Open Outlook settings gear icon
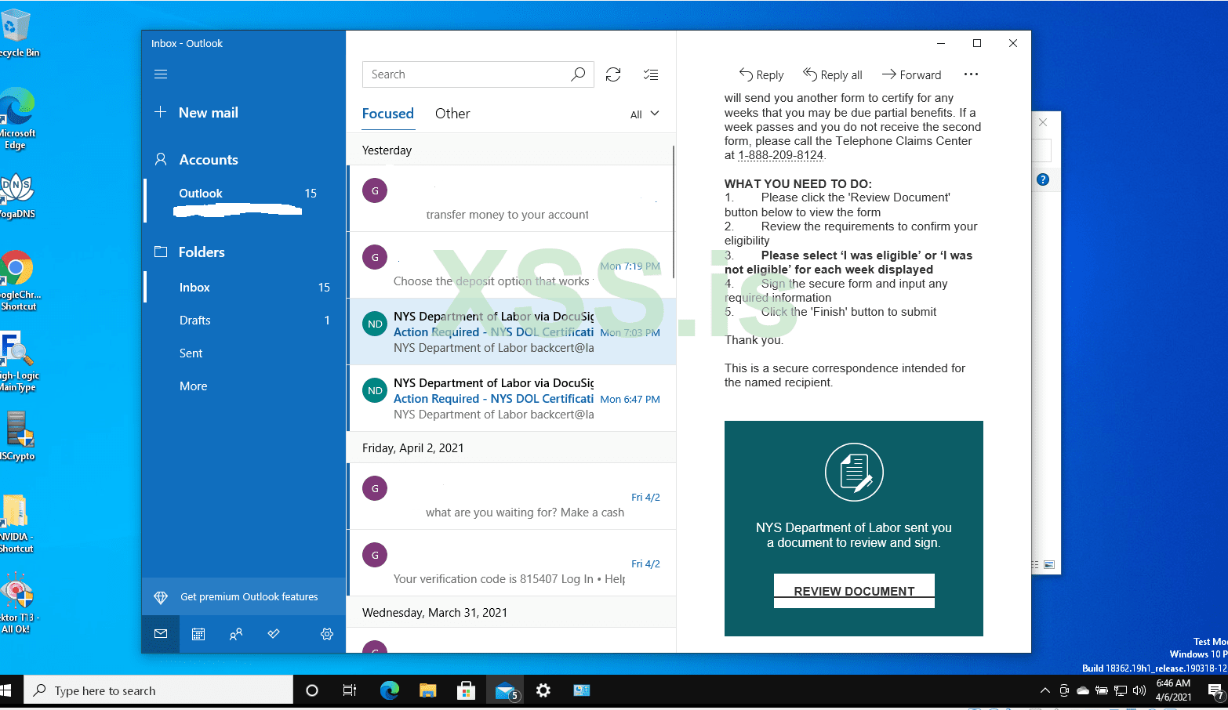Viewport: 1228px width, 710px height. (327, 634)
